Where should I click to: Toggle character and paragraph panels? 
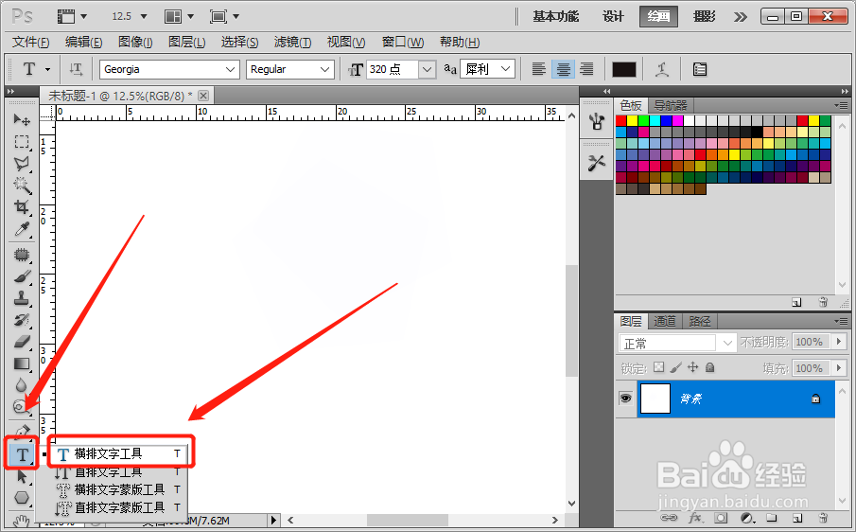(x=699, y=69)
